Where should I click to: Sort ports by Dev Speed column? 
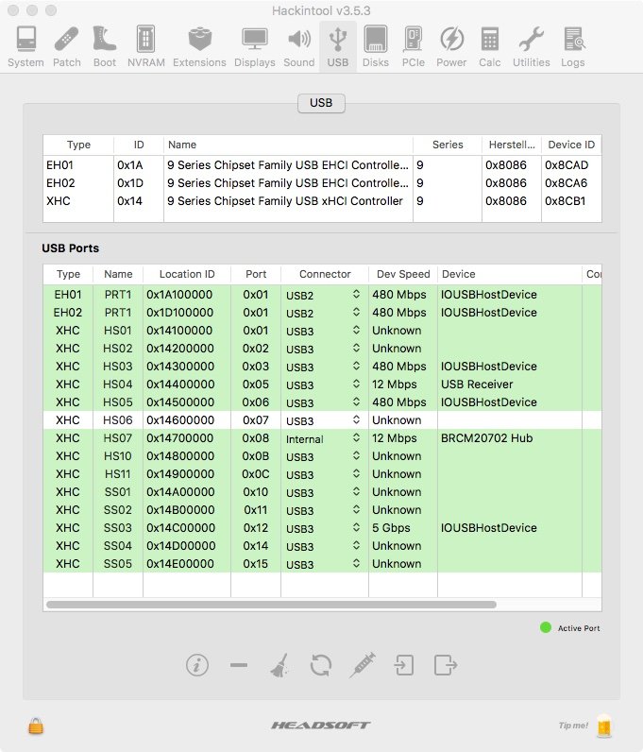pos(403,274)
